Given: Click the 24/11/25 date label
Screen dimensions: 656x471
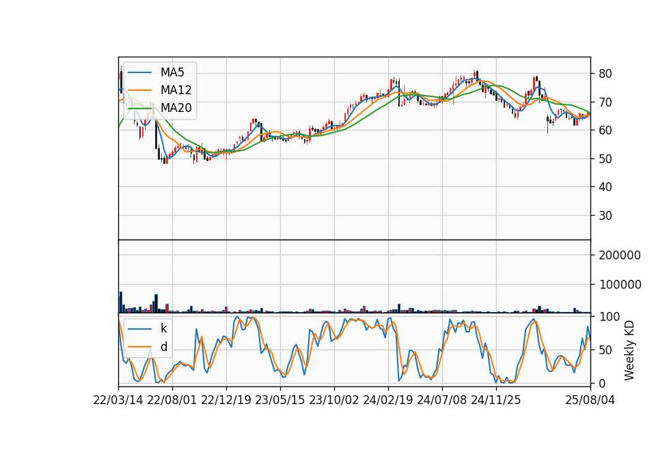Looking at the screenshot, I should [x=496, y=400].
